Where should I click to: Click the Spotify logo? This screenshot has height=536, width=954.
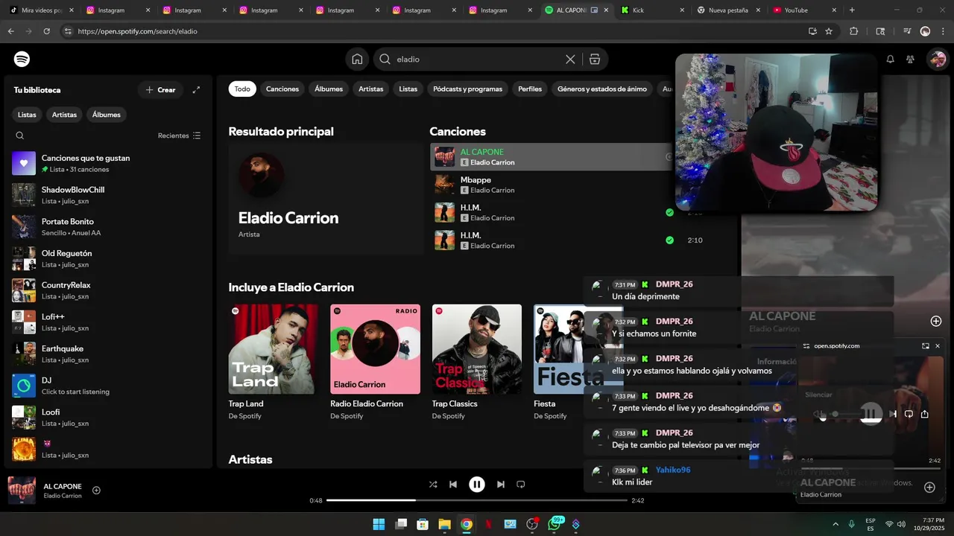pos(22,59)
